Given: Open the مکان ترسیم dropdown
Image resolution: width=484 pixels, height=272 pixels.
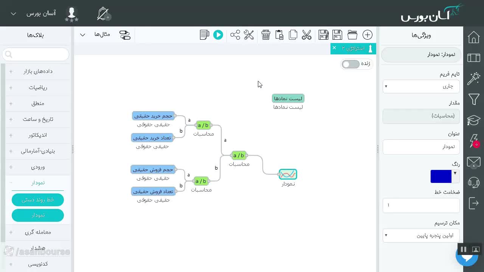Looking at the screenshot, I should (421, 235).
